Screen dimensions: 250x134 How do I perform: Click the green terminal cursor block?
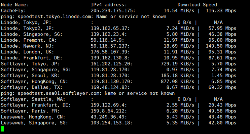coord(2,129)
